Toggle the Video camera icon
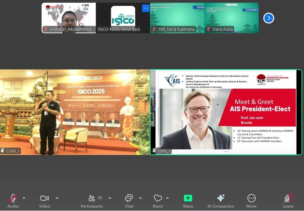The height and width of the screenshot is (211, 304). [x=45, y=198]
